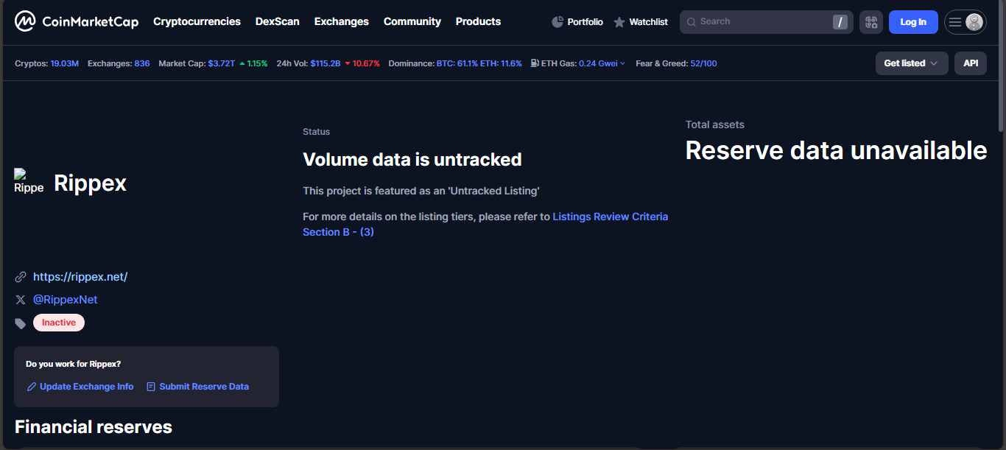Select DexScan in the navigation bar
This screenshot has height=450, width=1006.
tap(278, 21)
